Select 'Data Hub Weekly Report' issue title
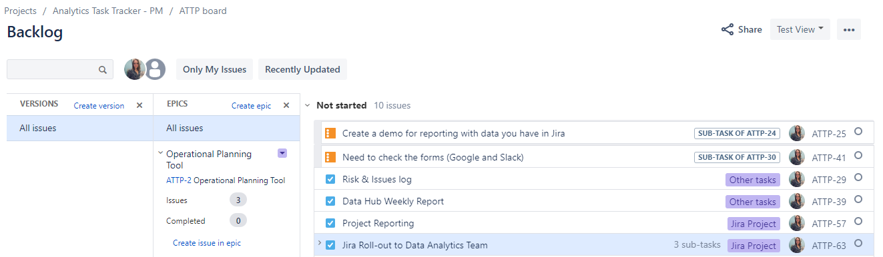The height and width of the screenshot is (257, 883). pos(393,201)
